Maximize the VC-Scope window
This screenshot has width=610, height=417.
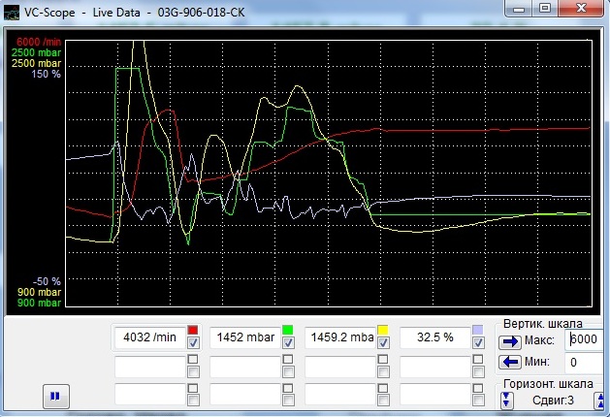pyautogui.click(x=545, y=9)
